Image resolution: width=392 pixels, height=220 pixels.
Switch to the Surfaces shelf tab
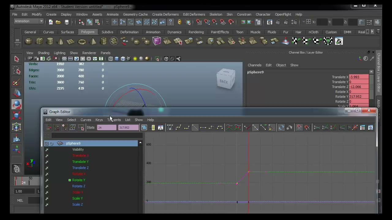(x=67, y=32)
